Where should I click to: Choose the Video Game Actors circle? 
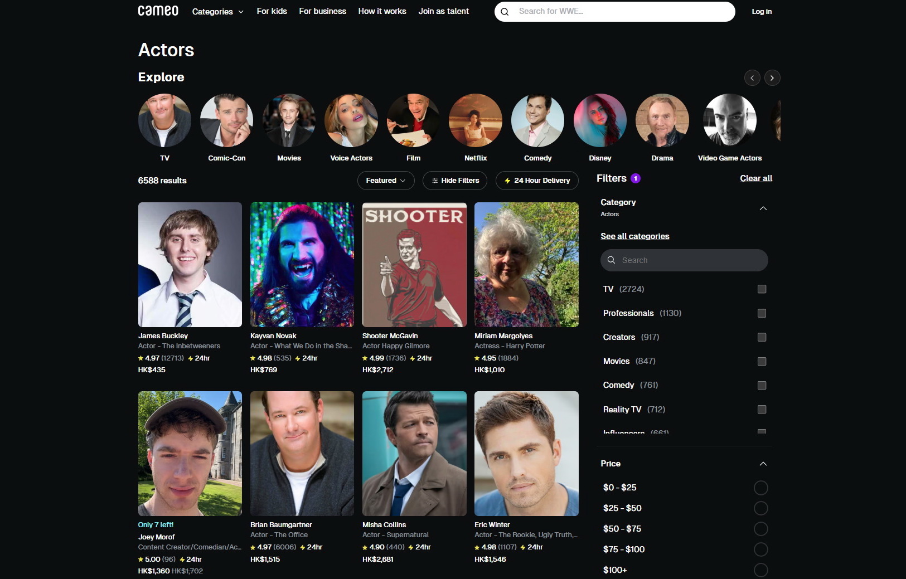click(729, 120)
